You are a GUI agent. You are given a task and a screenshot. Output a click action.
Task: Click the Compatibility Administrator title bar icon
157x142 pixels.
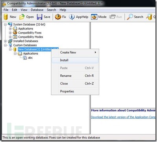pyautogui.click(x=4, y=4)
